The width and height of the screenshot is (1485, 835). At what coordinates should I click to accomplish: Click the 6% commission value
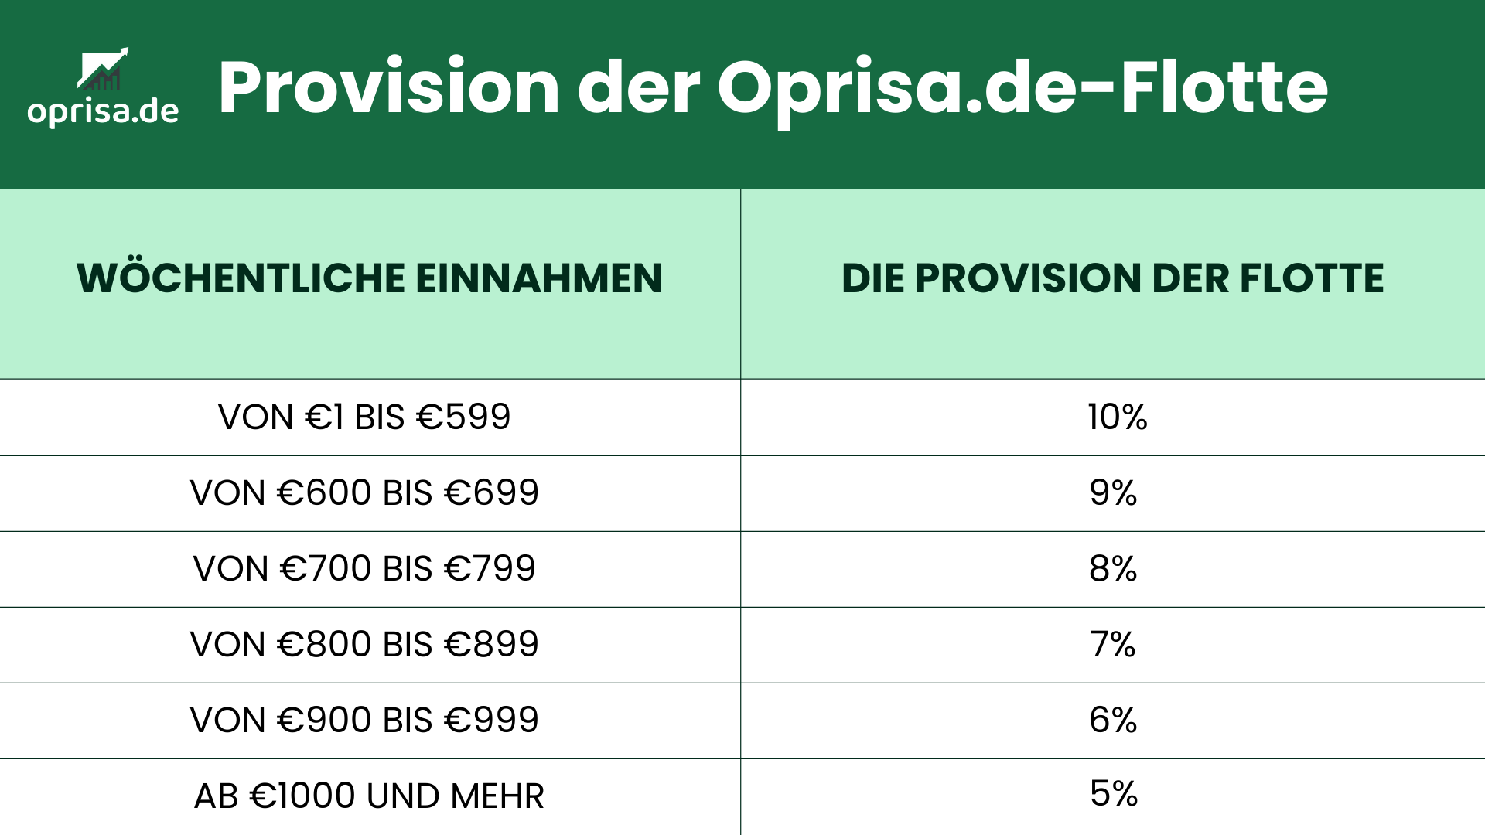[1113, 721]
